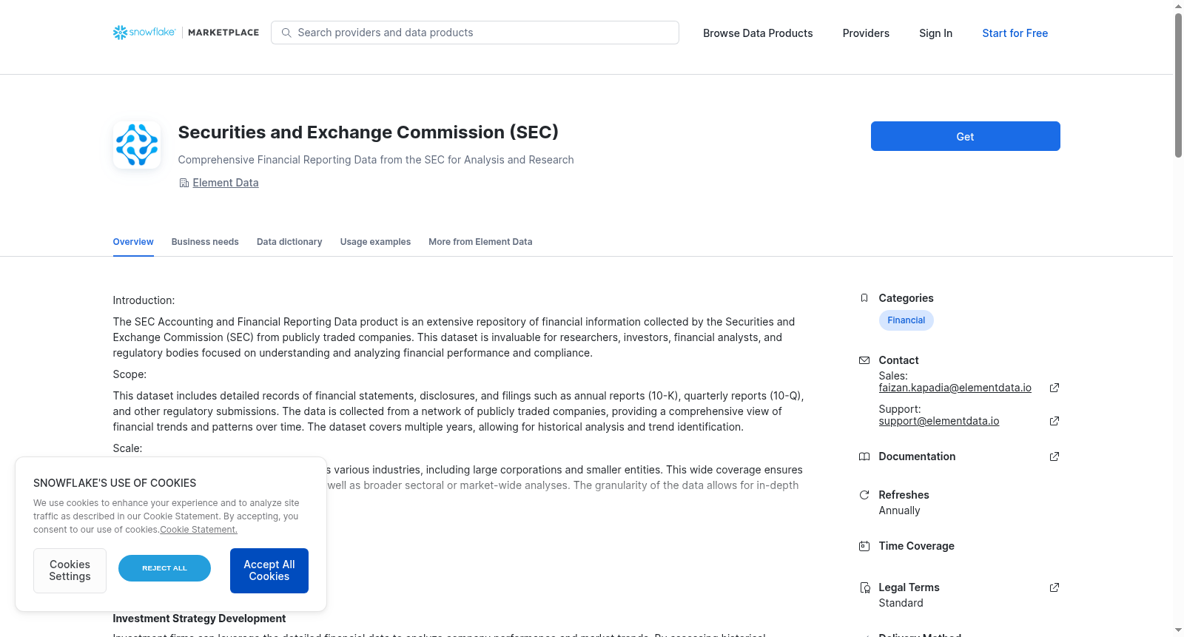Open Cookies Settings
Image resolution: width=1184 pixels, height=637 pixels.
tap(70, 570)
